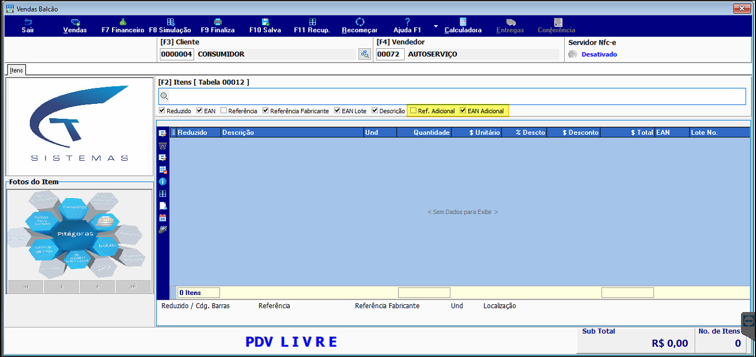Click the calendar icon in the items side strip
756x357 pixels.
tap(163, 218)
